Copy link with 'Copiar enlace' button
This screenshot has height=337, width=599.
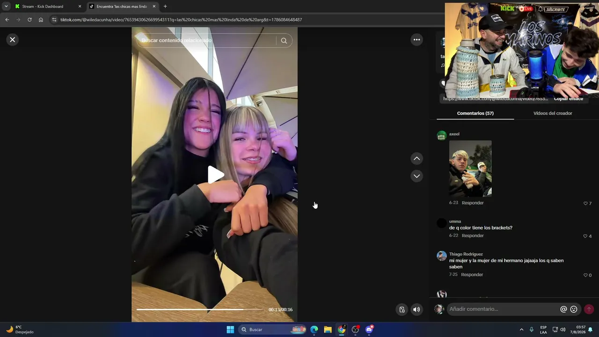tap(568, 99)
